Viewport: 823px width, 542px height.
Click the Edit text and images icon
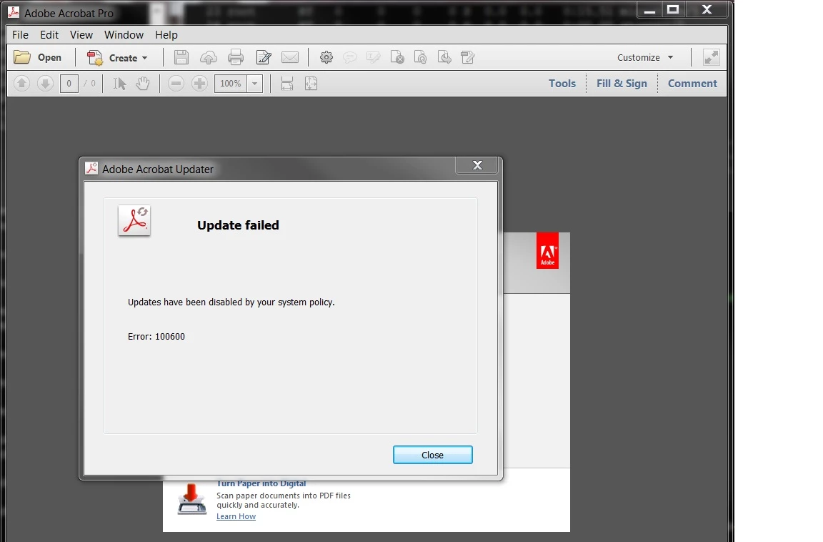point(264,57)
